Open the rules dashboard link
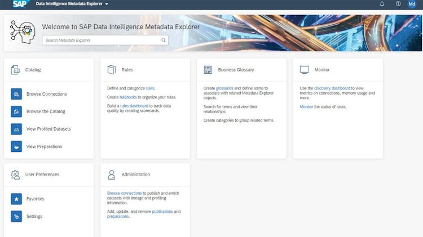The image size is (423, 237). tap(134, 106)
